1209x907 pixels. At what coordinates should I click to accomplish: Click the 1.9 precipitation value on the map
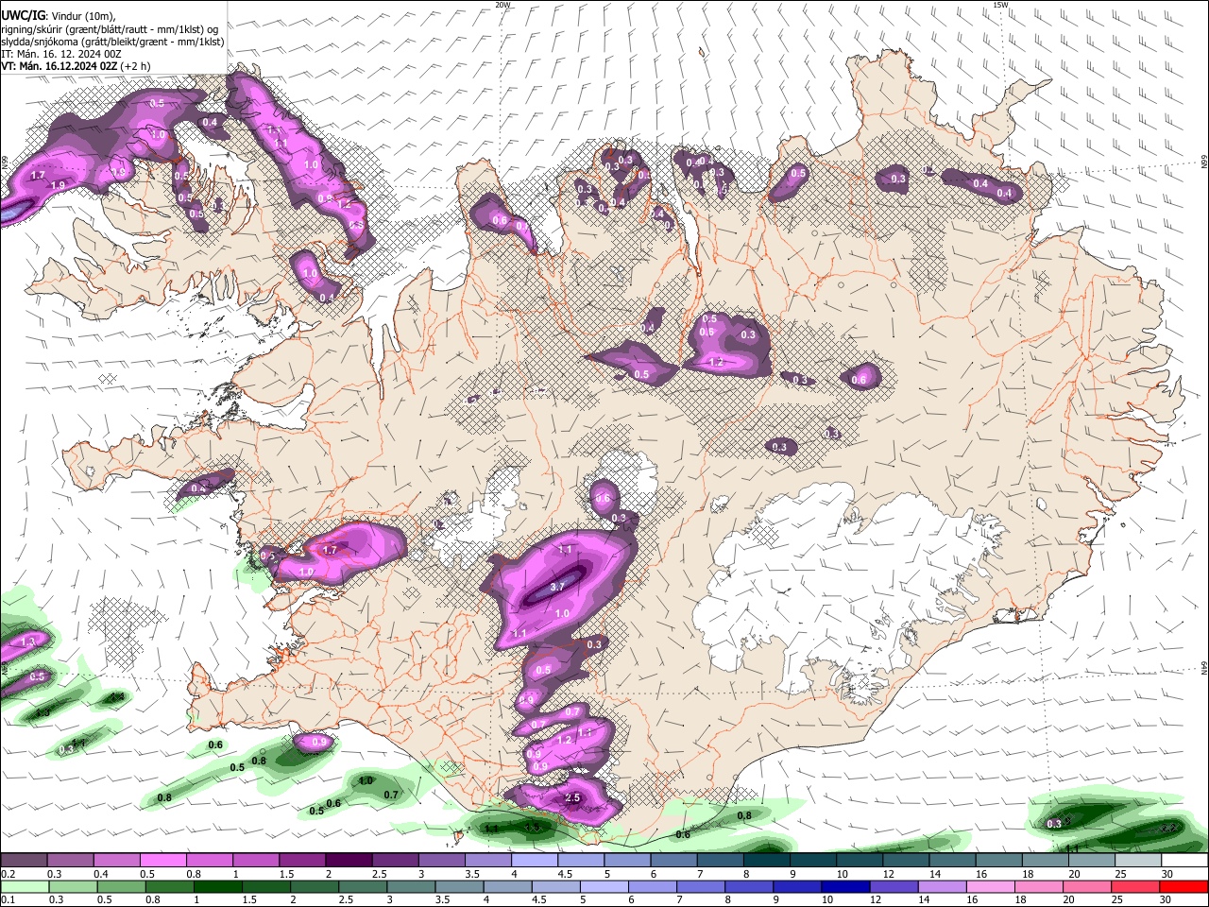point(59,186)
